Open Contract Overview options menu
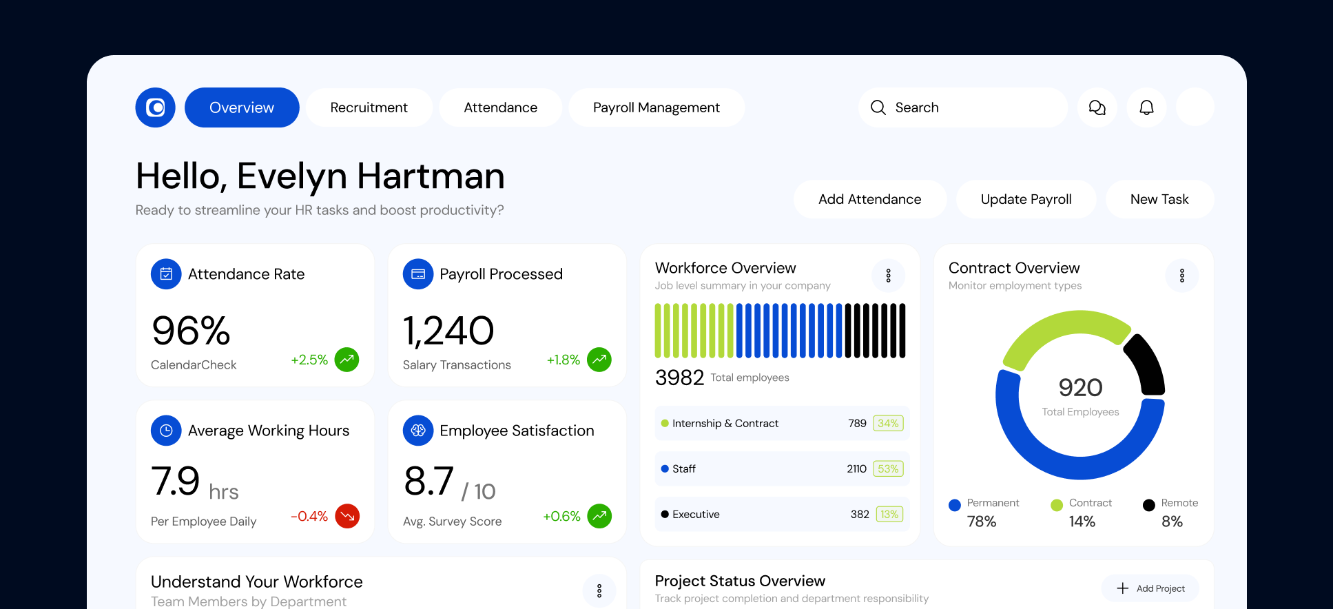Screen dimensions: 1333x609 coord(1181,276)
